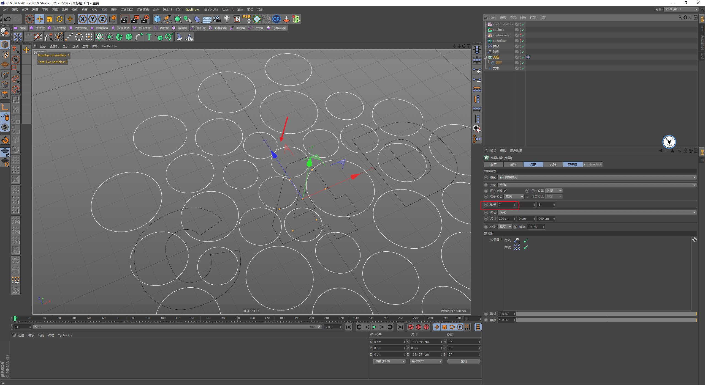This screenshot has width=705, height=385.
Task: Click the cube primitive icon in the toolbar
Action: 158,19
